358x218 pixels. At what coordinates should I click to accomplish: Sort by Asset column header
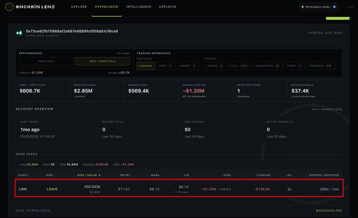point(23,175)
